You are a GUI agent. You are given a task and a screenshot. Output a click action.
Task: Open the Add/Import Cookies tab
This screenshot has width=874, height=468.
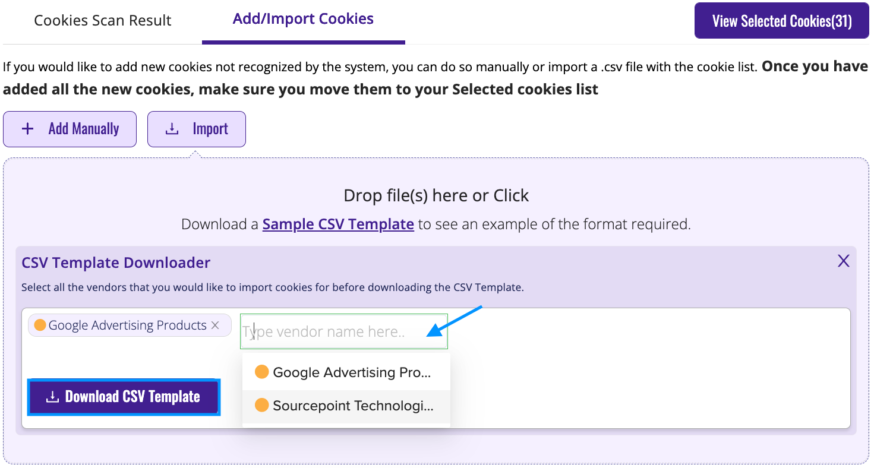303,19
